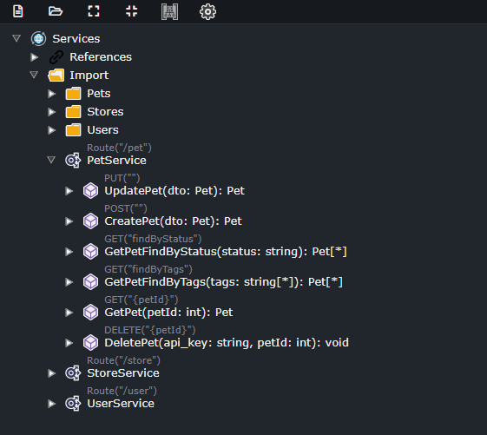487x435 pixels.
Task: Select the Users folder item
Action: (102, 130)
